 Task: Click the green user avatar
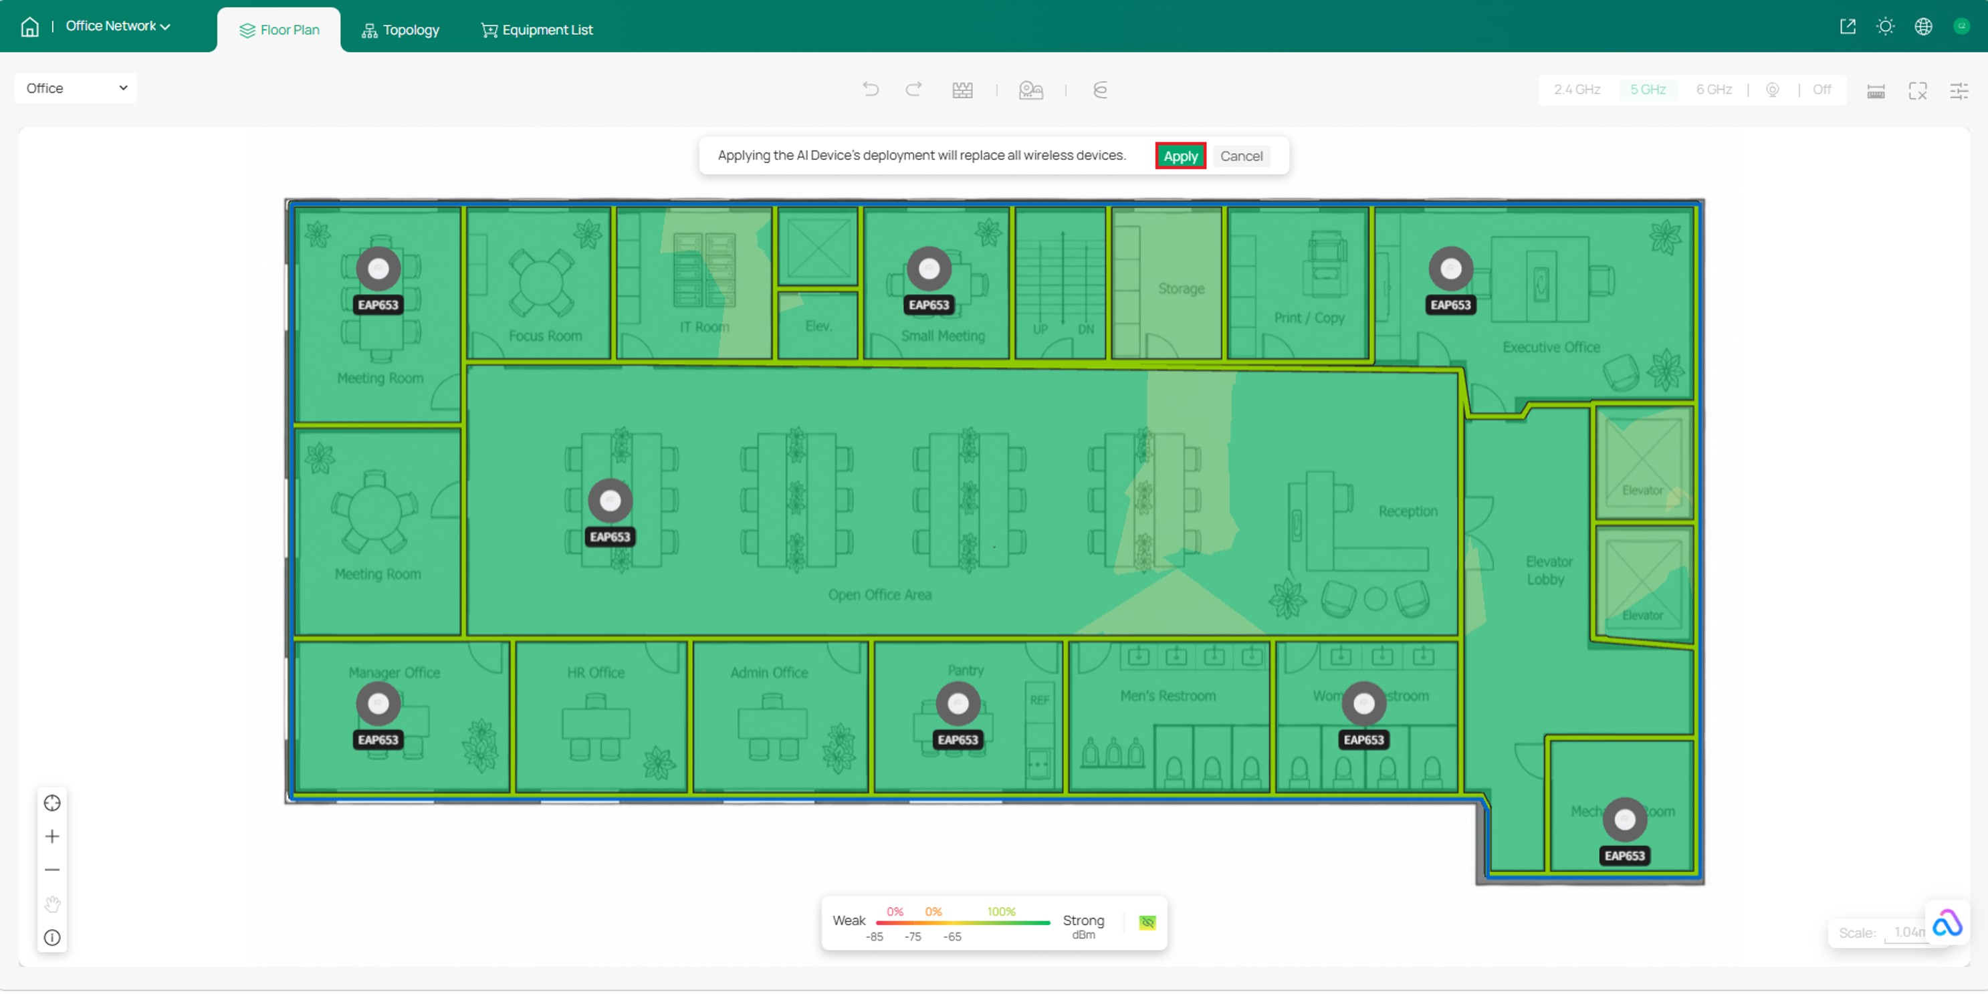pos(1961,27)
